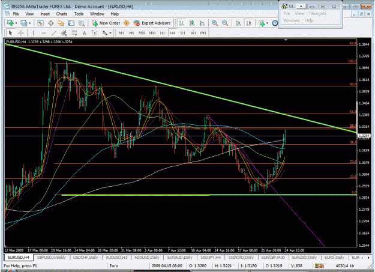Screen dimensions: 375x272
Task: Click the Profiles toolbar icon
Action: click(x=23, y=23)
